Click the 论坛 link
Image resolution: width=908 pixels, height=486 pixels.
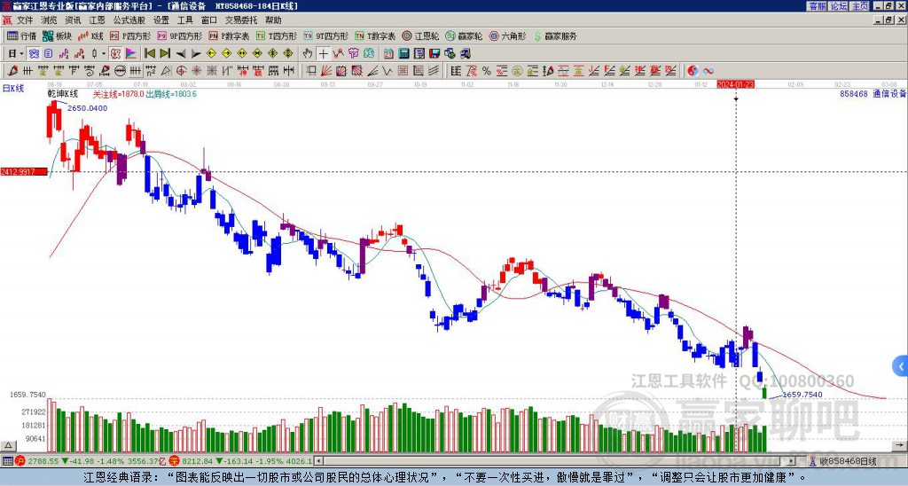tap(839, 6)
